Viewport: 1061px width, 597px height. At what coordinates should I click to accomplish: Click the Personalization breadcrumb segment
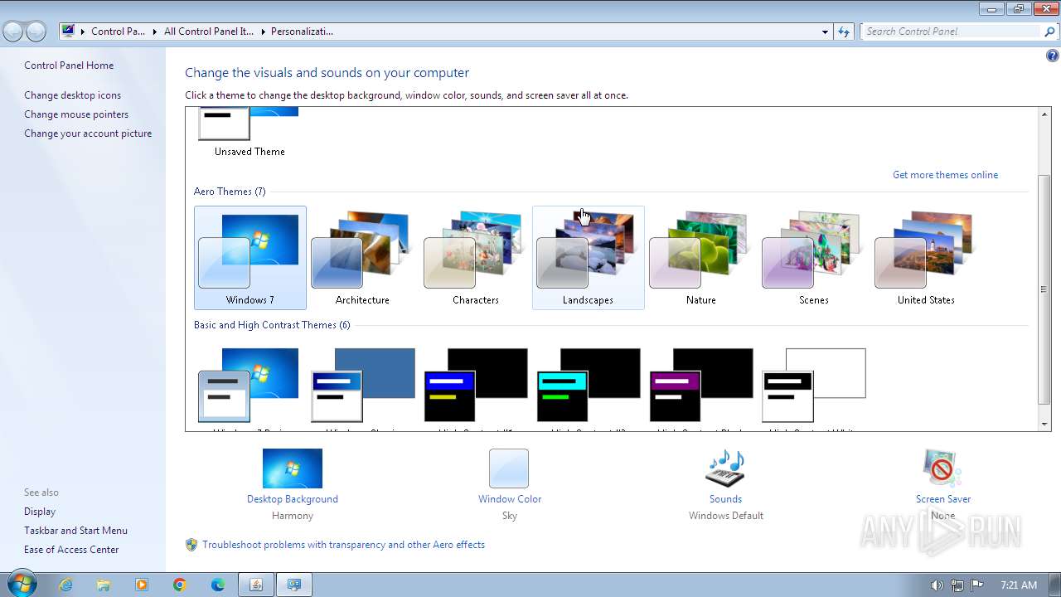click(302, 32)
